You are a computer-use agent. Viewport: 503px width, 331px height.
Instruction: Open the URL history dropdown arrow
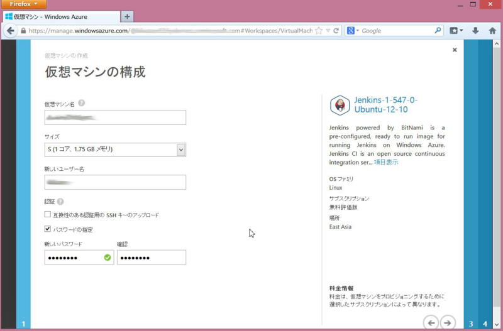tap(328, 31)
